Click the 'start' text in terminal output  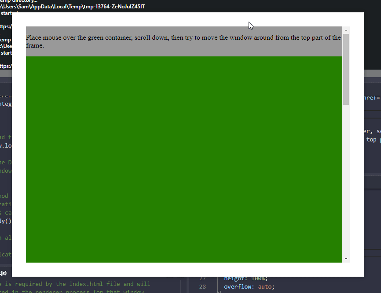[x=6, y=13]
